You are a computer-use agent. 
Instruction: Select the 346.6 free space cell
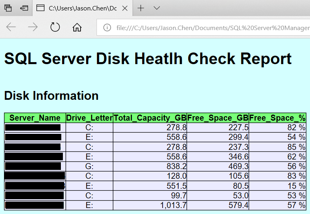[218, 157]
